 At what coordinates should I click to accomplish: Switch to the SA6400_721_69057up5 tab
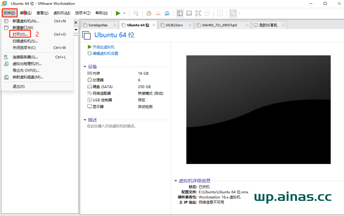coord(219,25)
